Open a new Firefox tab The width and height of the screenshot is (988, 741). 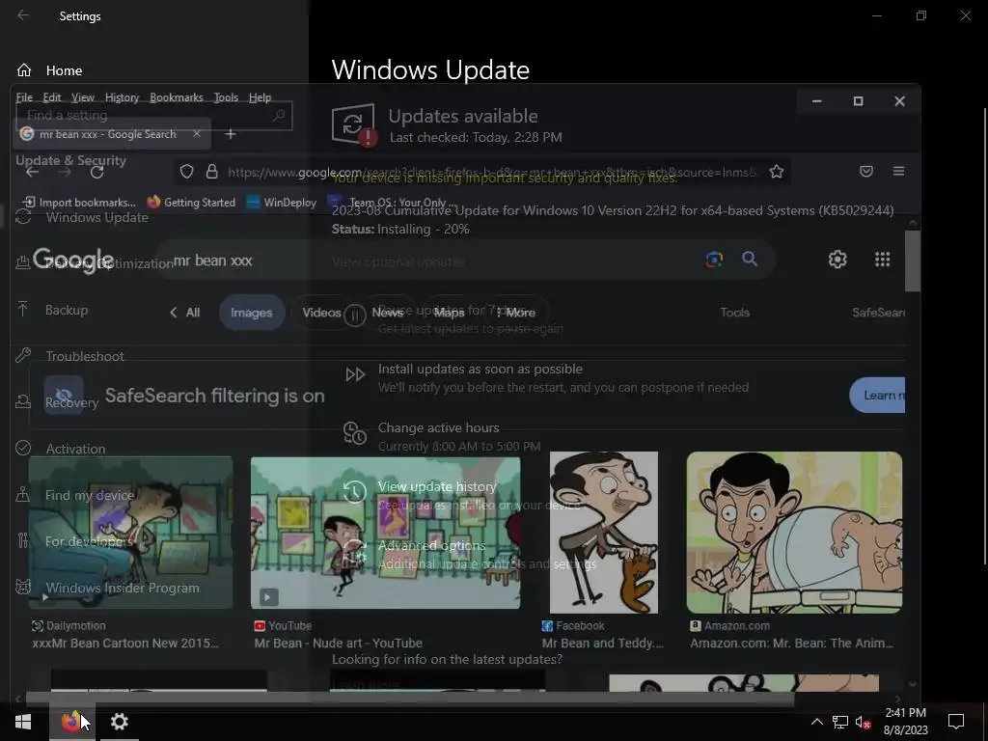(x=230, y=134)
